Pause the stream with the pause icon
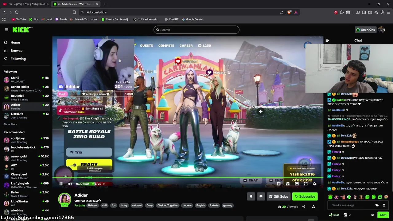 tap(61, 184)
